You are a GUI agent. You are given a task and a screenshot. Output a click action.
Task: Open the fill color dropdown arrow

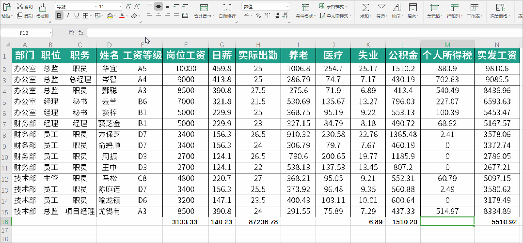(115, 15)
